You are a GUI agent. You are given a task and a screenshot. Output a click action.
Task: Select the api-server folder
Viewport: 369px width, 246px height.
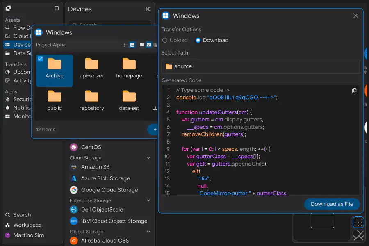point(92,68)
